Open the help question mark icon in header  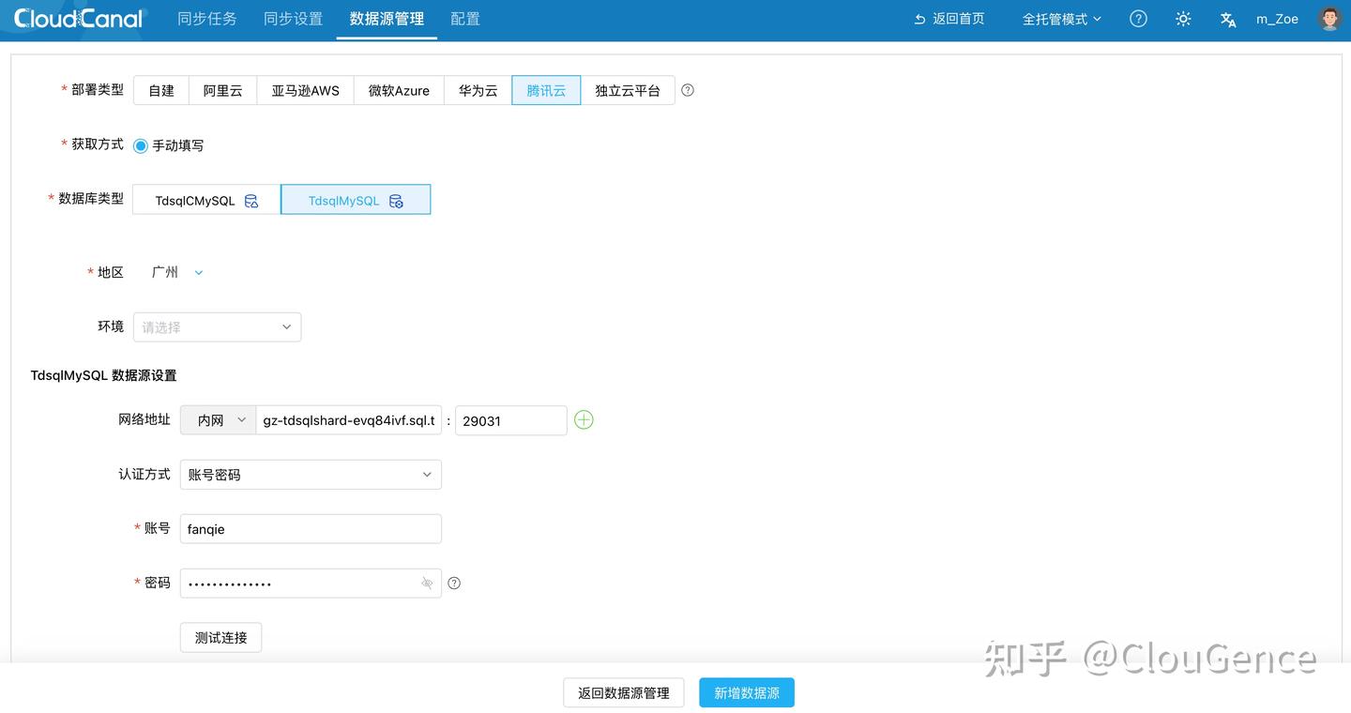(1138, 19)
